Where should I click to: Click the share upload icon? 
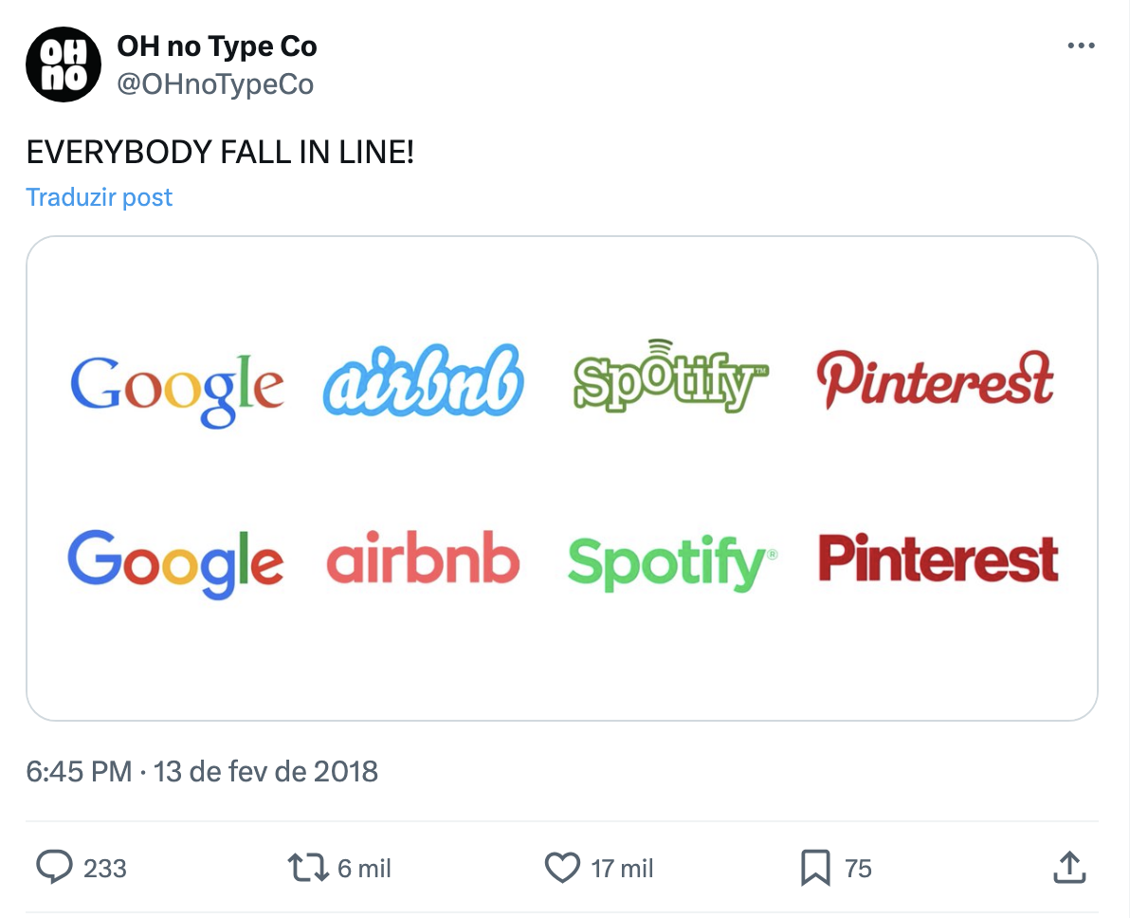point(1068,867)
